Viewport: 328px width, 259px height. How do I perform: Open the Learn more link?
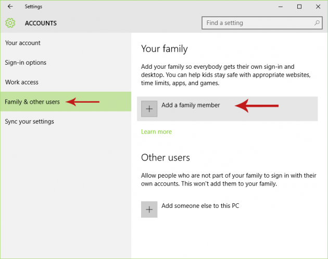coord(156,132)
